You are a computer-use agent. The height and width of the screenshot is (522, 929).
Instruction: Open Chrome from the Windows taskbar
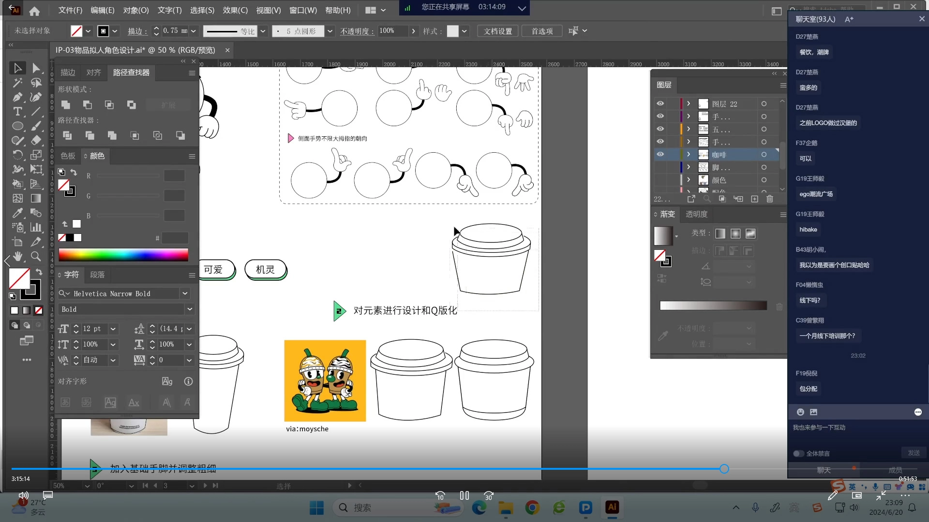click(x=532, y=507)
